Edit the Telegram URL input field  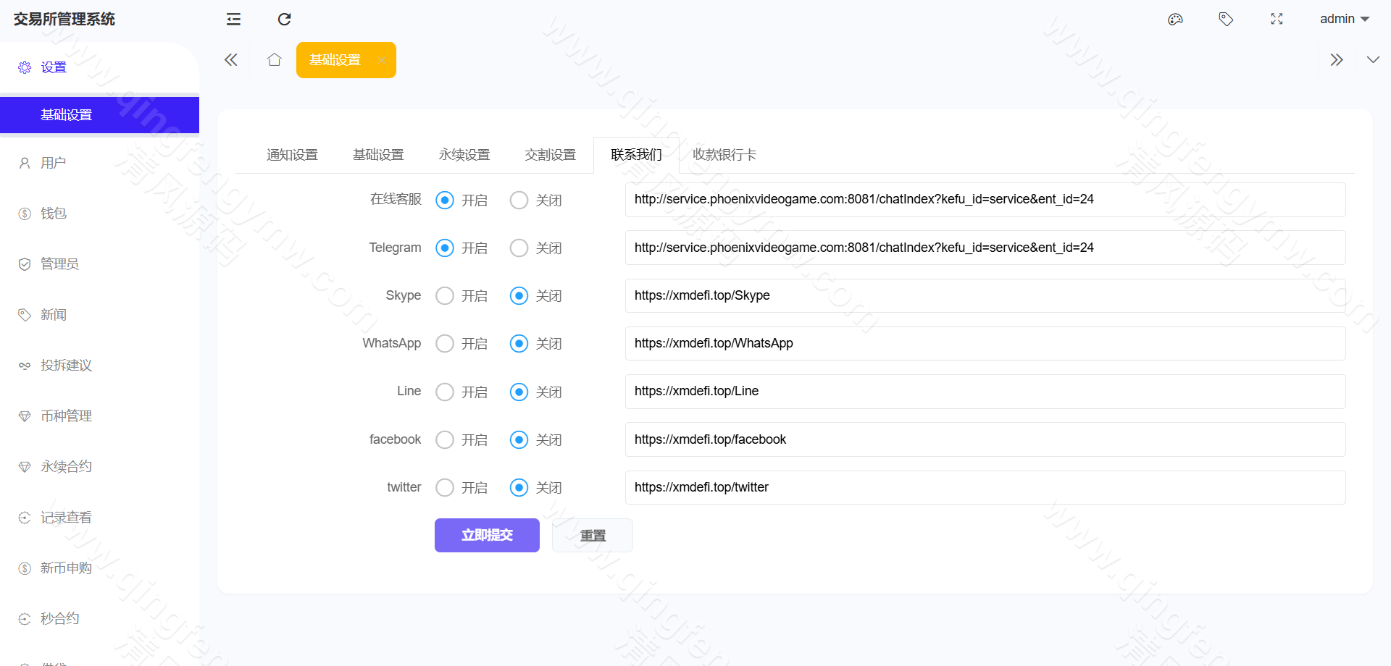pyautogui.click(x=985, y=247)
